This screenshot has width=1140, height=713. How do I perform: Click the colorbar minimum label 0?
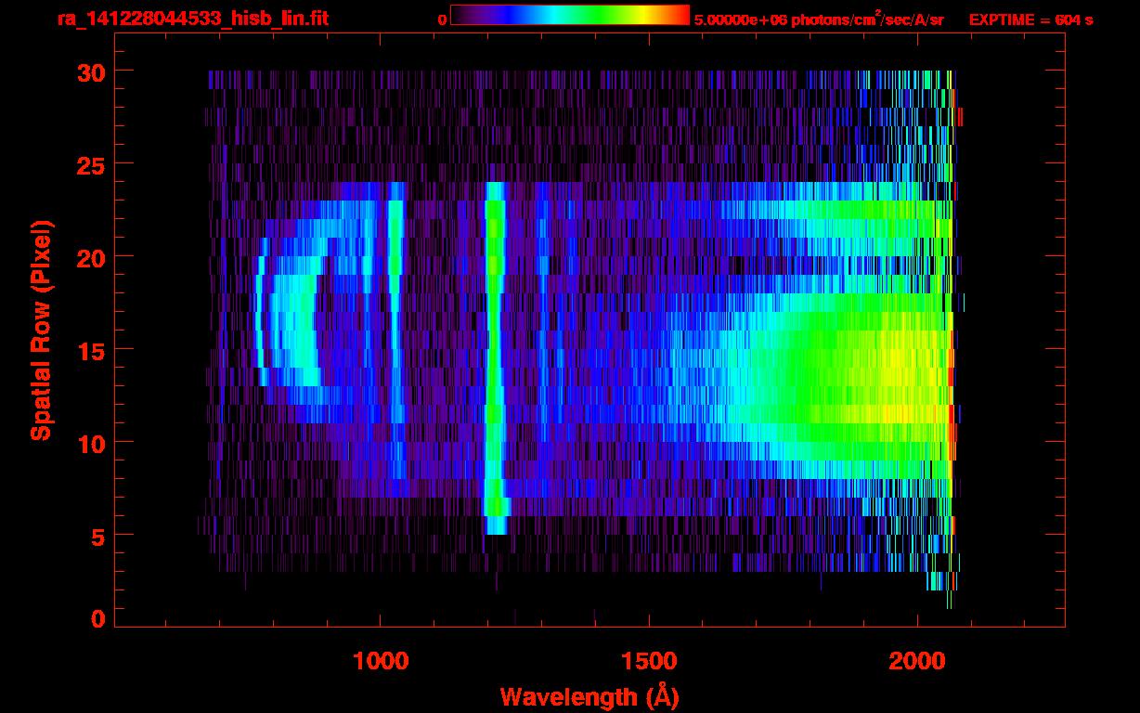click(442, 19)
